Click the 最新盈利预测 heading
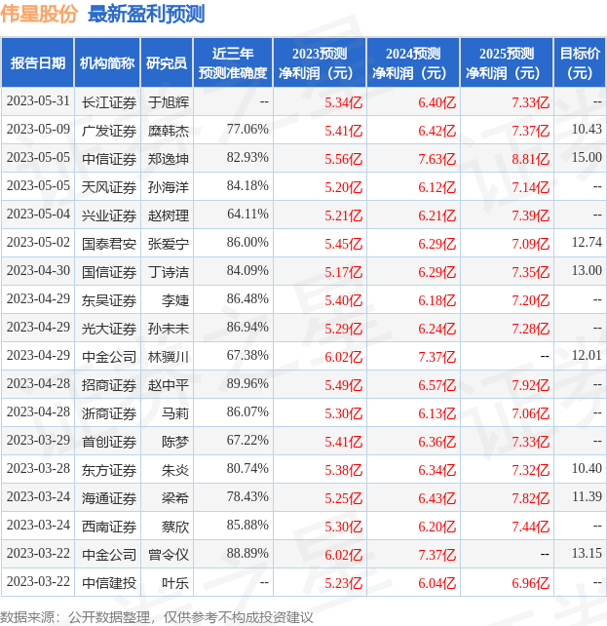607x626 pixels. pyautogui.click(x=146, y=14)
